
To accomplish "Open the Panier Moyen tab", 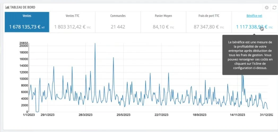I will 163,22.
